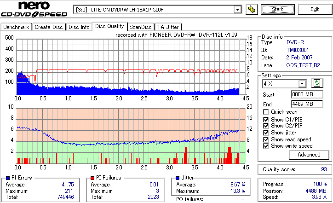Toggle Show jitter checkbox

pos(266,133)
